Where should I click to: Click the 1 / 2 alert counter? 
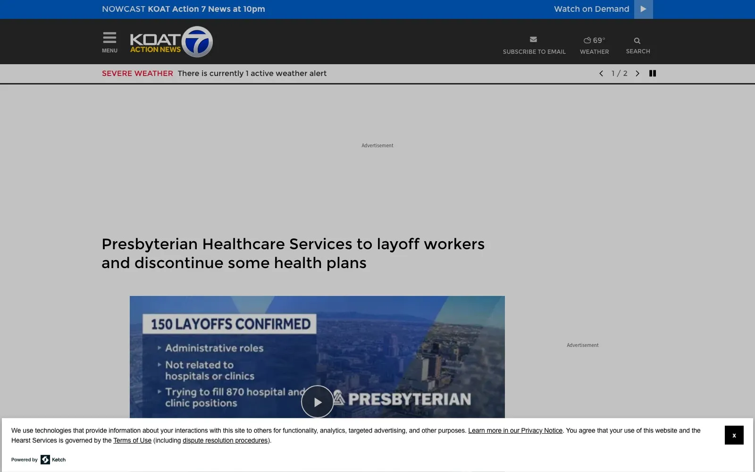click(619, 73)
